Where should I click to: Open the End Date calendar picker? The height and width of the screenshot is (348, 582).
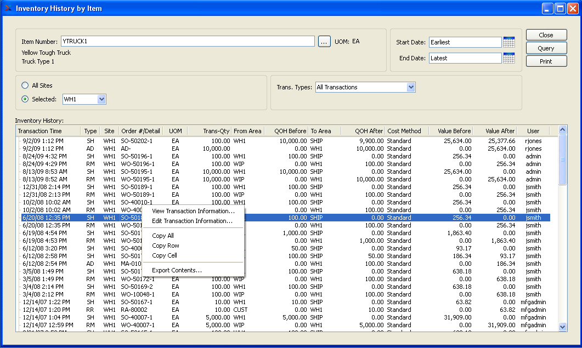(x=508, y=58)
